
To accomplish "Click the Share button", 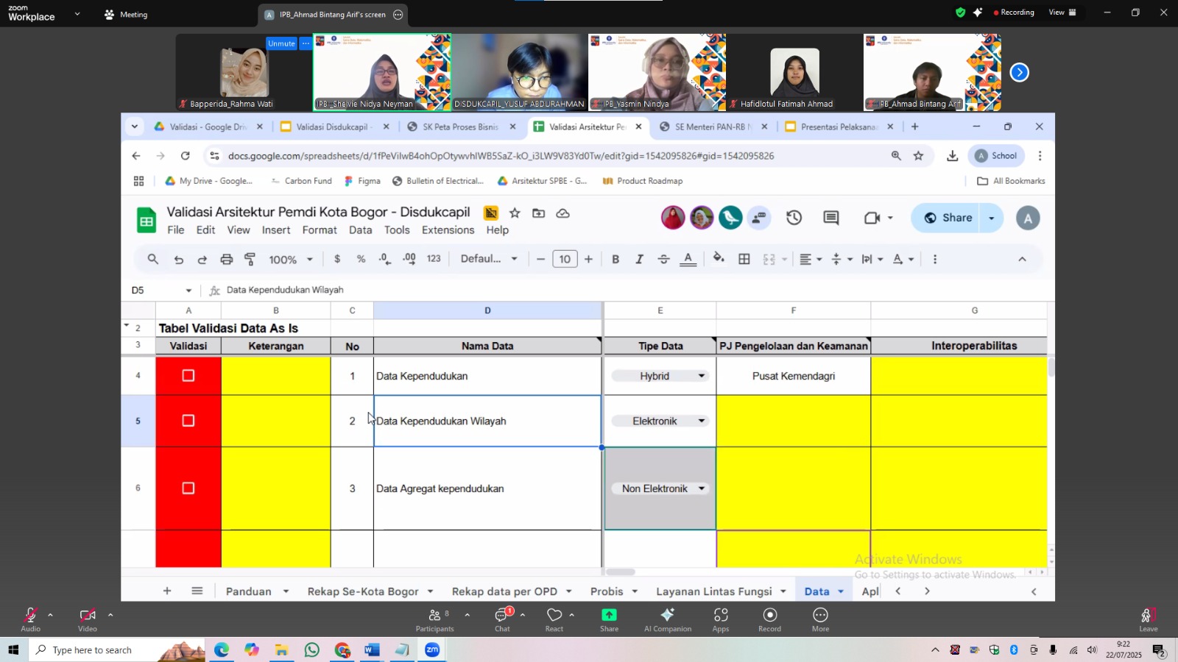I will 949,218.
